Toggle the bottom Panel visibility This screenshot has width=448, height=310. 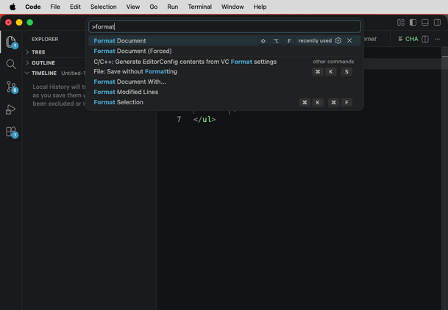click(425, 23)
